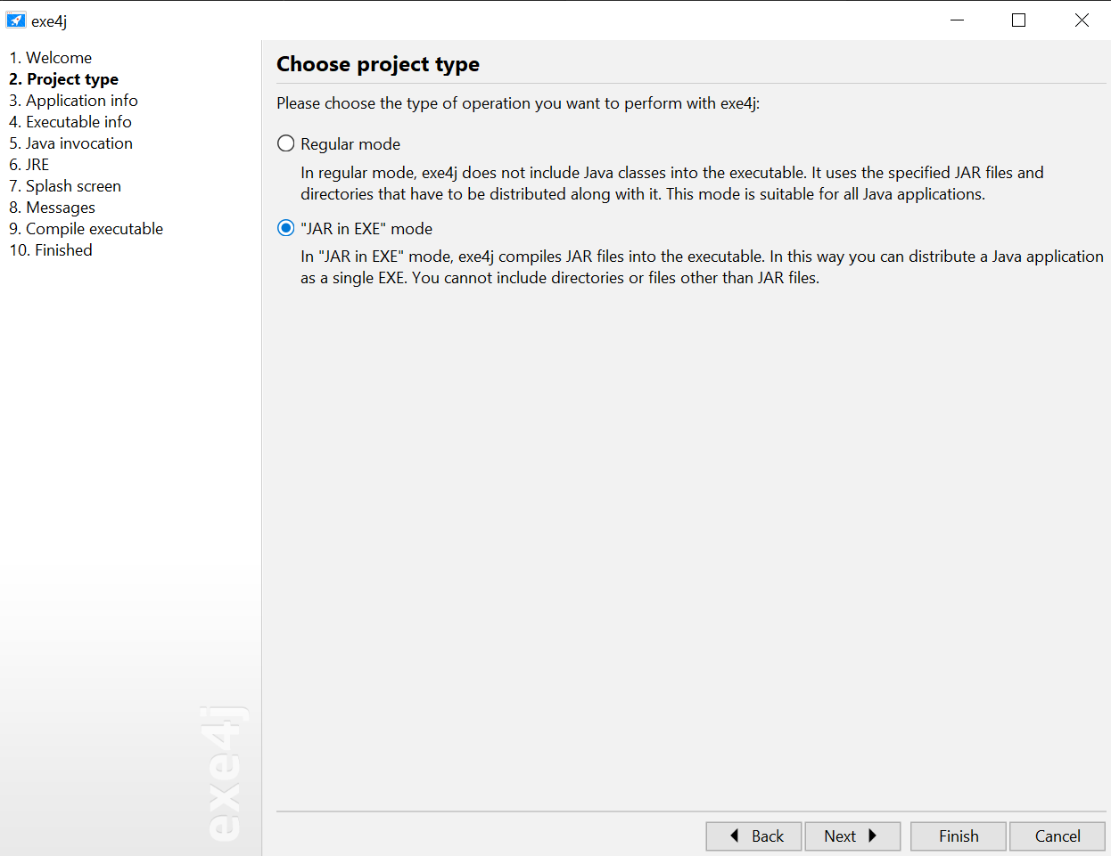The height and width of the screenshot is (856, 1111).
Task: Open the Java invocation step
Action: pos(70,143)
